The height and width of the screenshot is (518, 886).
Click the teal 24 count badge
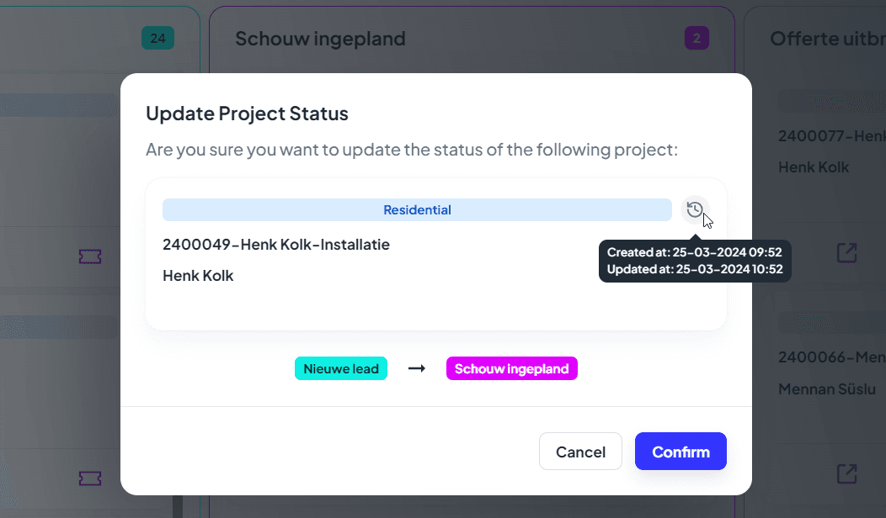157,38
